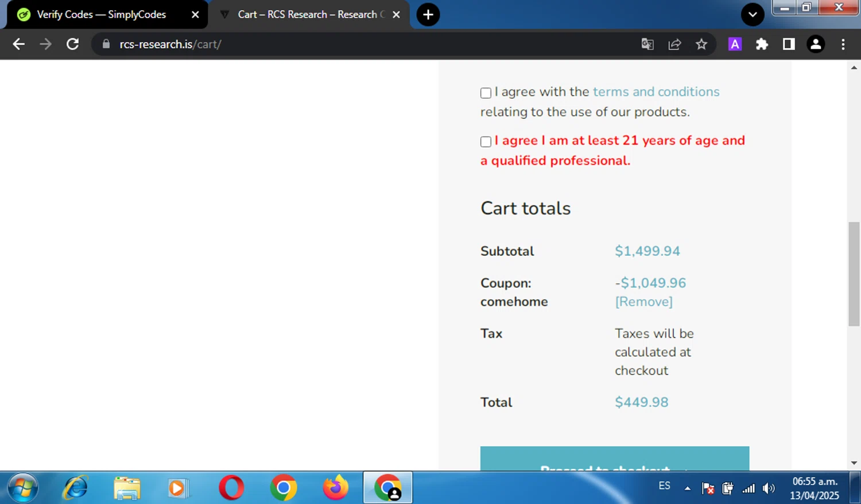This screenshot has height=504, width=861.
Task: Click the scrollbar down arrow
Action: (854, 463)
